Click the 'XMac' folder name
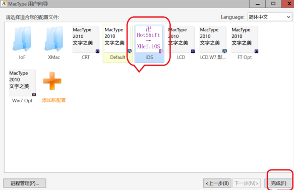 pos(54,57)
